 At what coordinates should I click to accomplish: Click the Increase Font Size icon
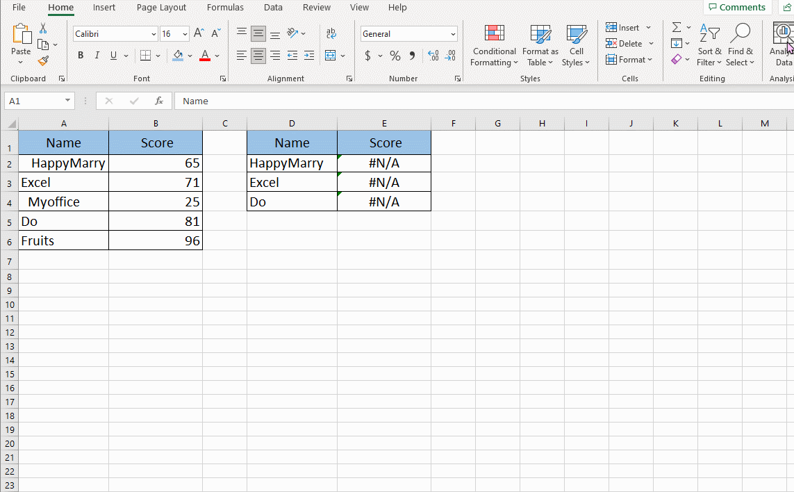tap(198, 32)
